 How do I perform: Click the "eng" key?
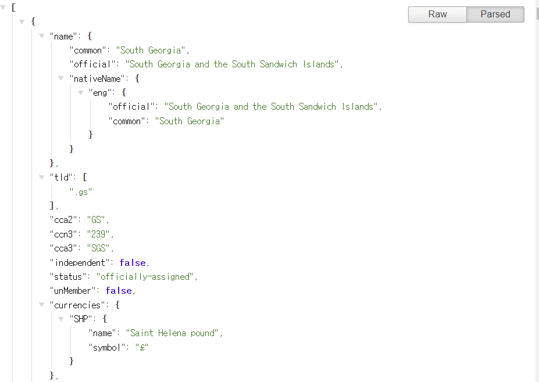tap(100, 93)
